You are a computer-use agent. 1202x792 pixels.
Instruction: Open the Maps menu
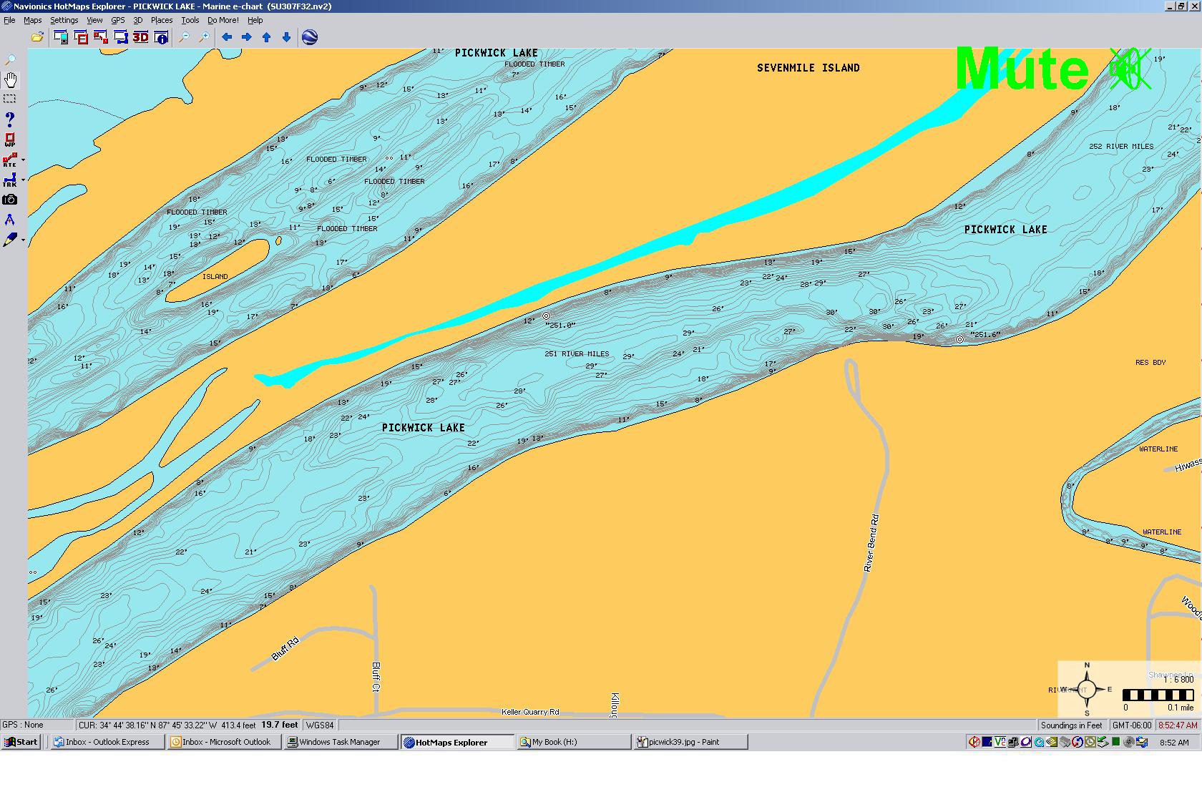[x=33, y=20]
